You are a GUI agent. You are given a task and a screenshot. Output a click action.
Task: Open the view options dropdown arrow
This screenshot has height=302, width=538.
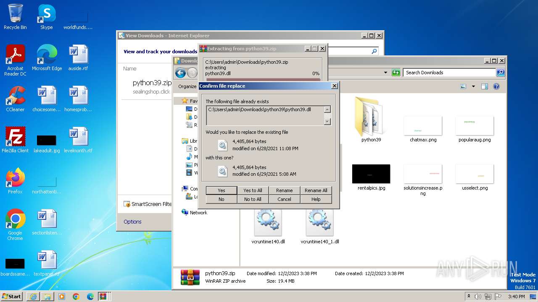(473, 86)
